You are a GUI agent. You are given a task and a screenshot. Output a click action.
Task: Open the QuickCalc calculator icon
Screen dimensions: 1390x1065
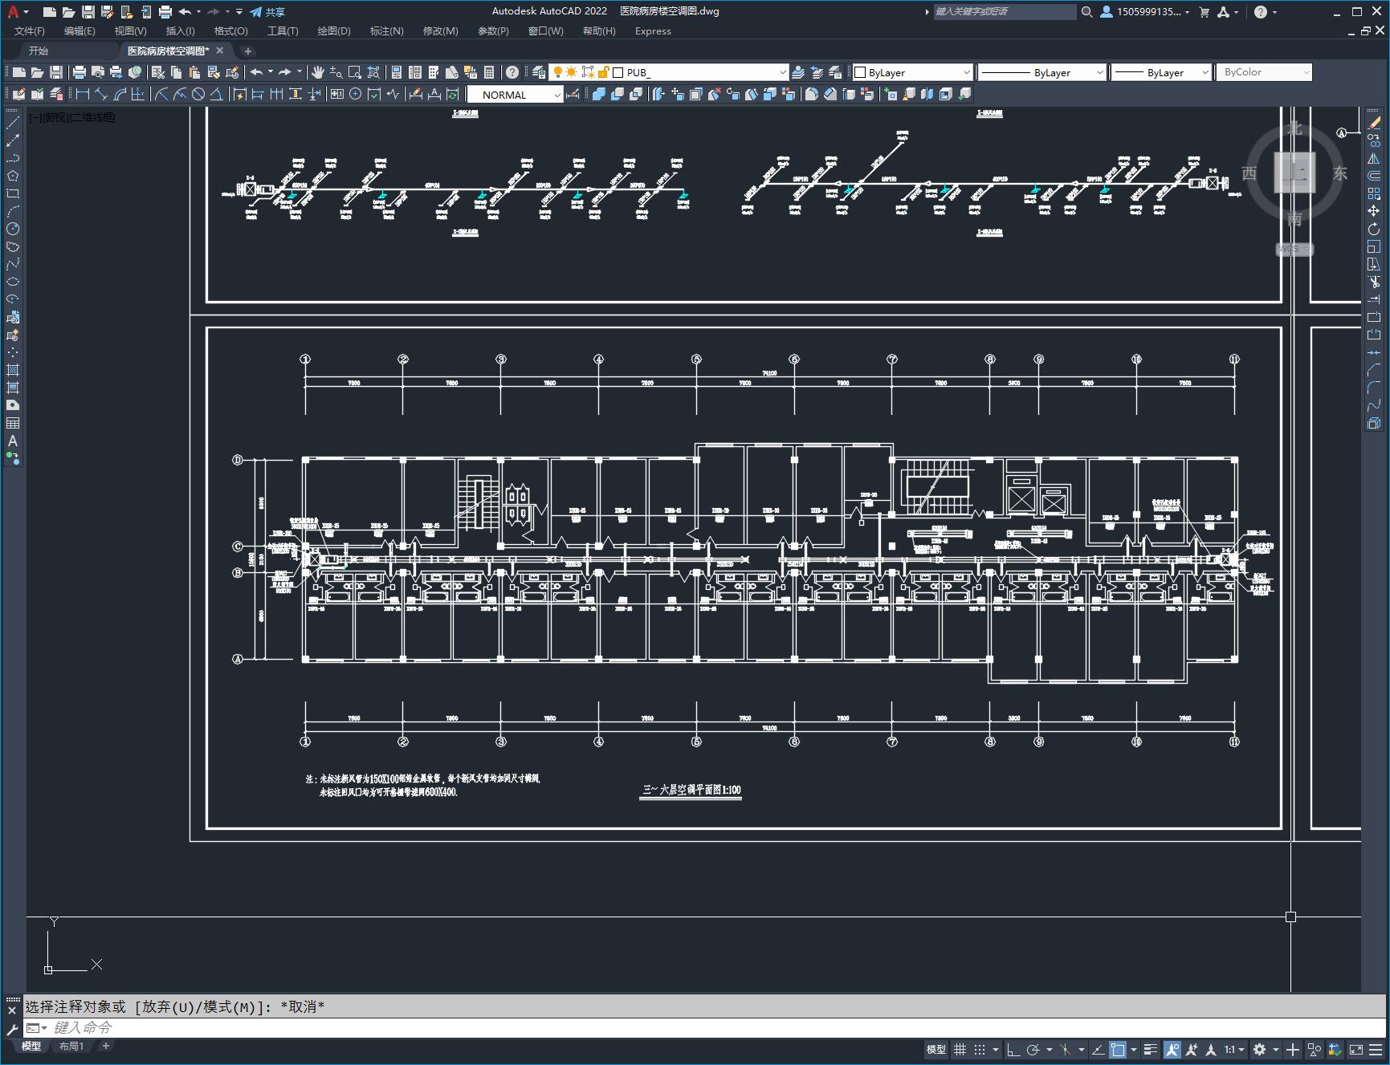tap(489, 72)
